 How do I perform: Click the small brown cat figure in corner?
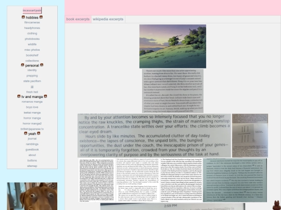coord(276,205)
